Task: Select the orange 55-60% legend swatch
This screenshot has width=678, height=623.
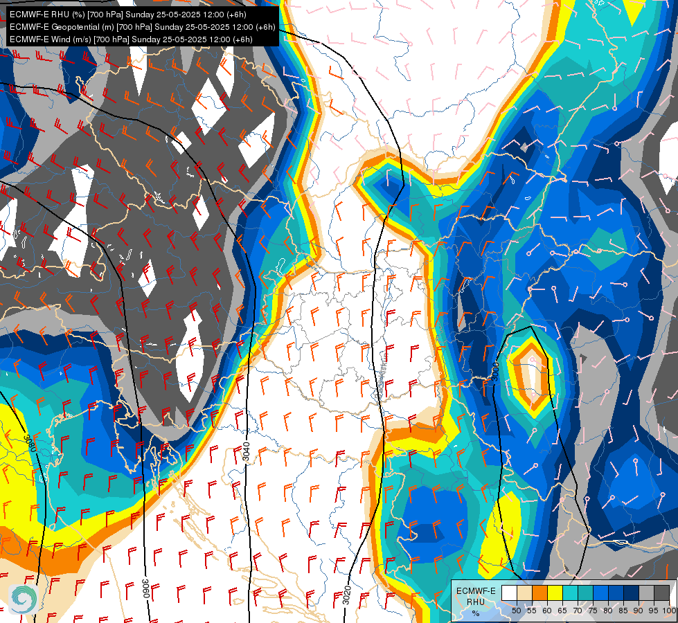Action: [539, 593]
